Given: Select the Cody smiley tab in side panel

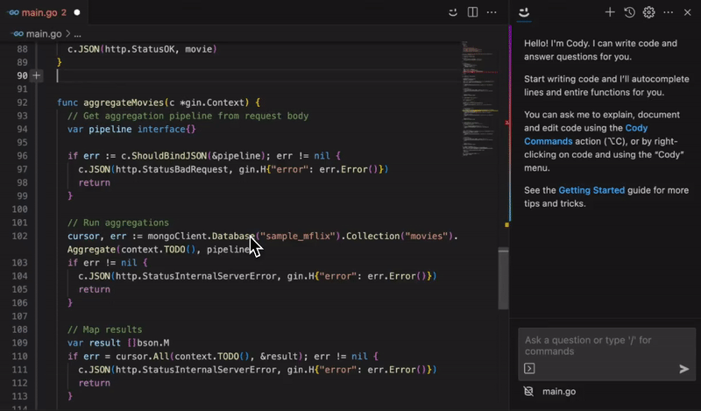Looking at the screenshot, I should click(x=524, y=12).
